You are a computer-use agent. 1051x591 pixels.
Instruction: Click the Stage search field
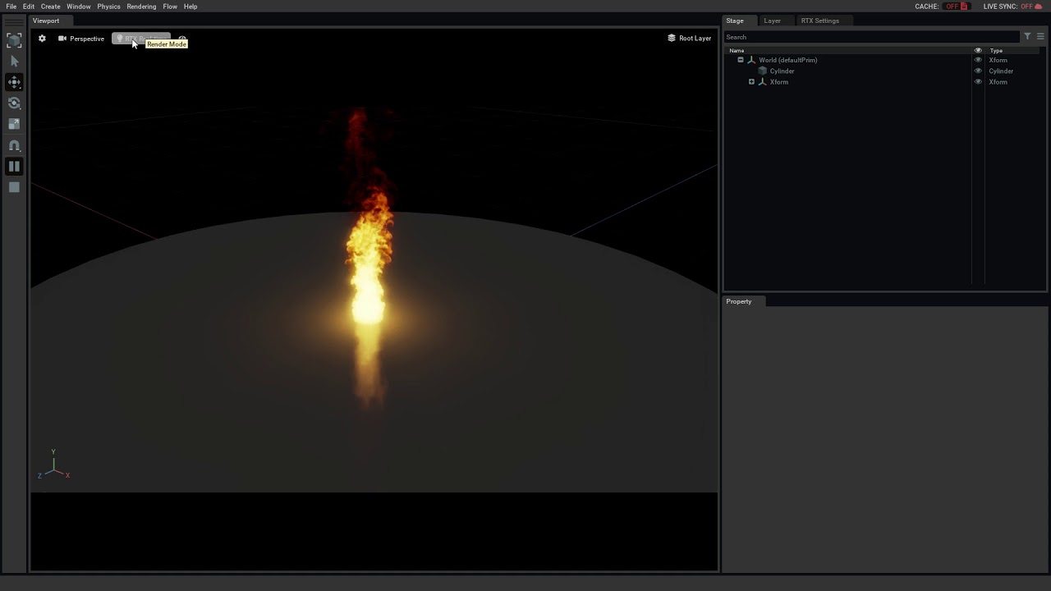pos(871,37)
